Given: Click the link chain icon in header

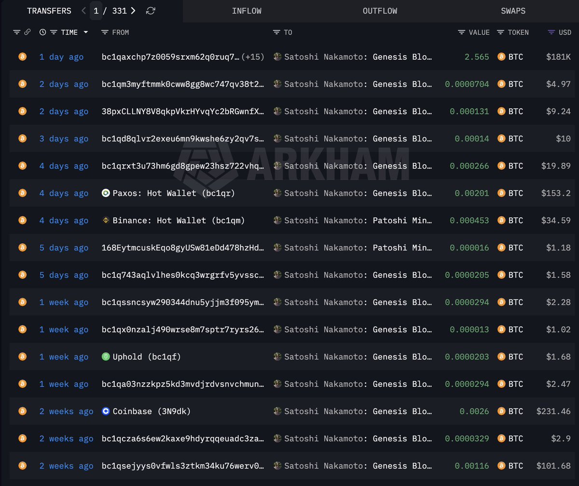Looking at the screenshot, I should tap(28, 32).
